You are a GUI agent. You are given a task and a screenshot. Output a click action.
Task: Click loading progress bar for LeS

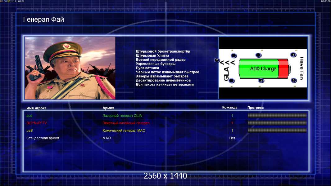pyautogui.click(x=277, y=131)
